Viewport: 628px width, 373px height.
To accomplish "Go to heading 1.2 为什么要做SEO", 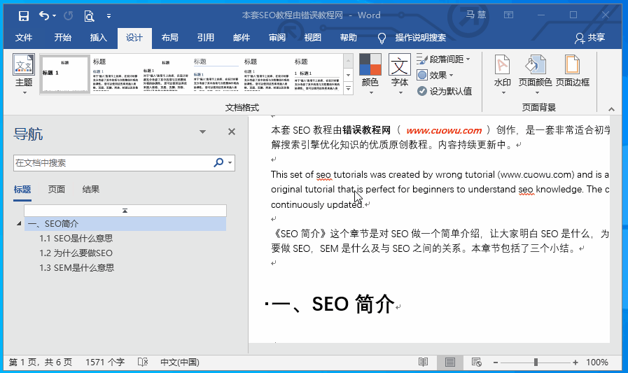I will (76, 253).
